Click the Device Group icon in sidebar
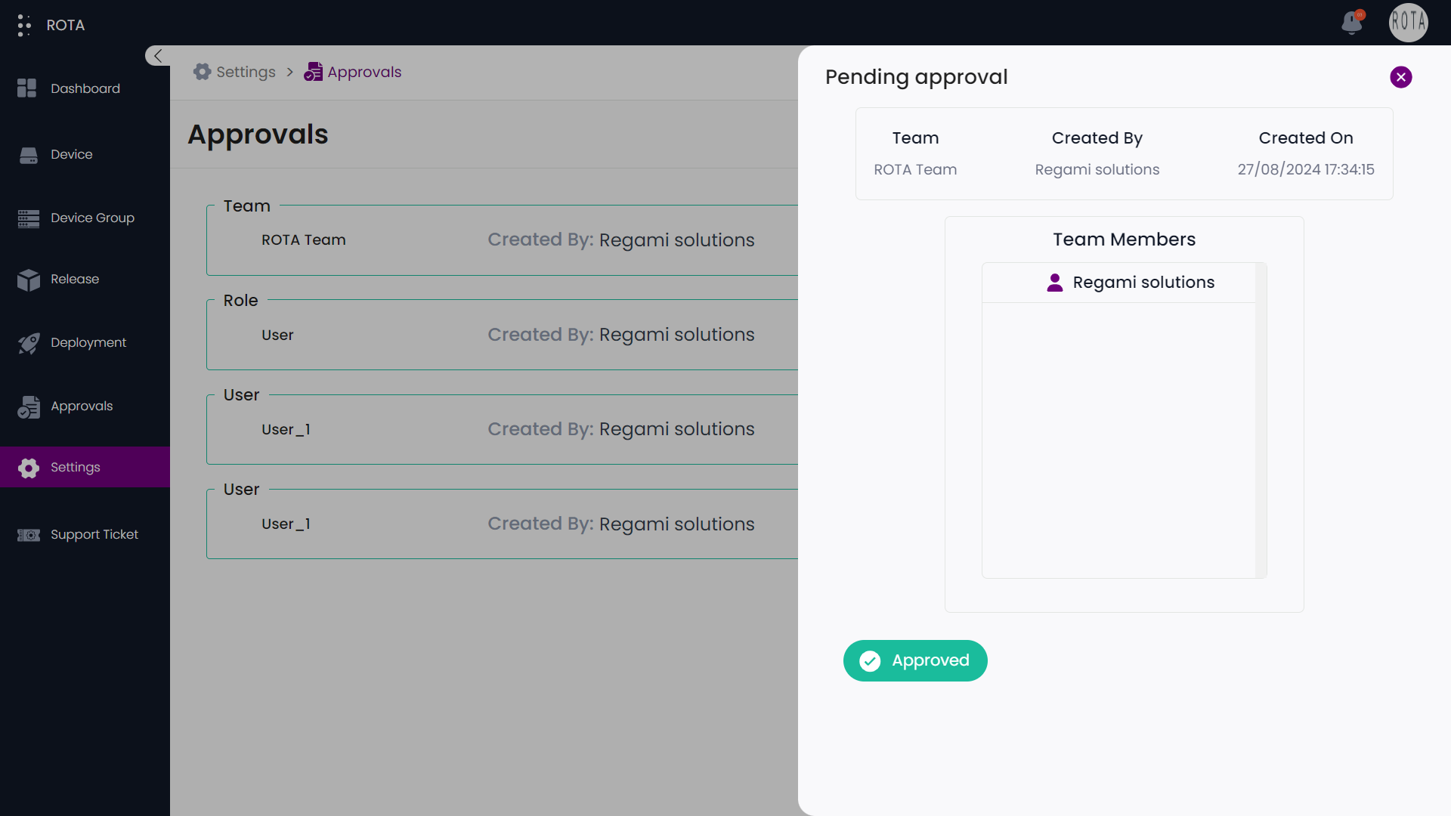 (x=28, y=217)
